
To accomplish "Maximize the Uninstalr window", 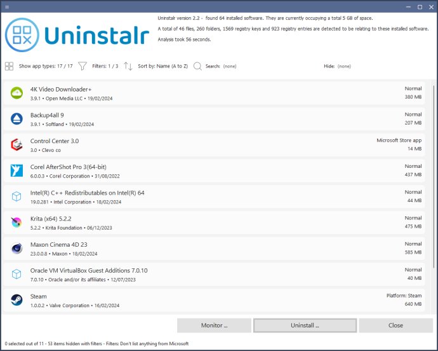I will 420,7.
